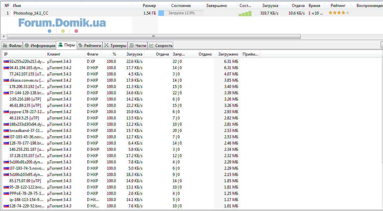This screenshot has width=383, height=211.
Task: Switch to the Скорость tab
Action: coord(161,46)
